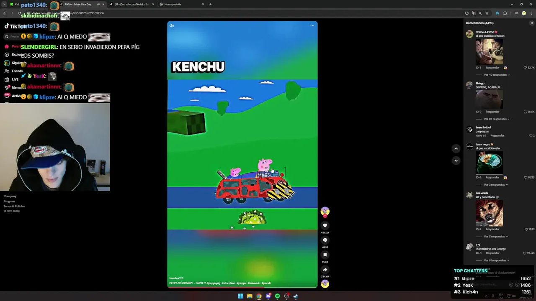
Task: Open Chrome three-dot menu
Action: 531,13
